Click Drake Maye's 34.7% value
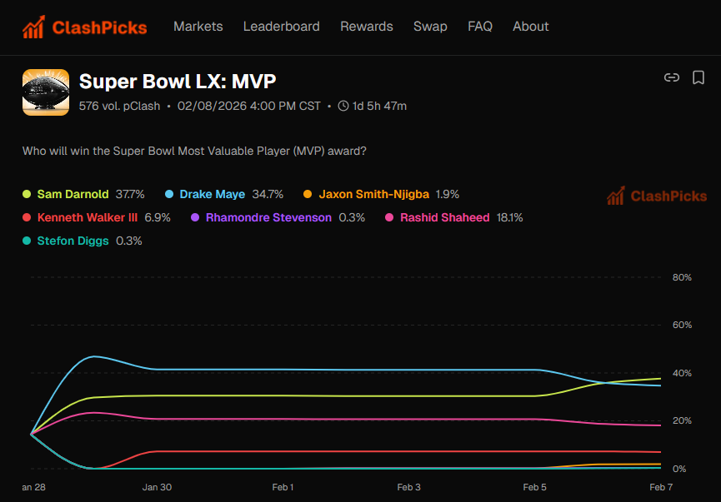Screen dimensions: 721x502 (x=268, y=194)
